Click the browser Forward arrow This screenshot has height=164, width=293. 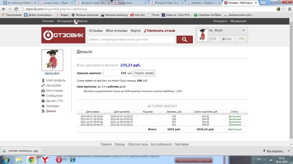[10, 9]
